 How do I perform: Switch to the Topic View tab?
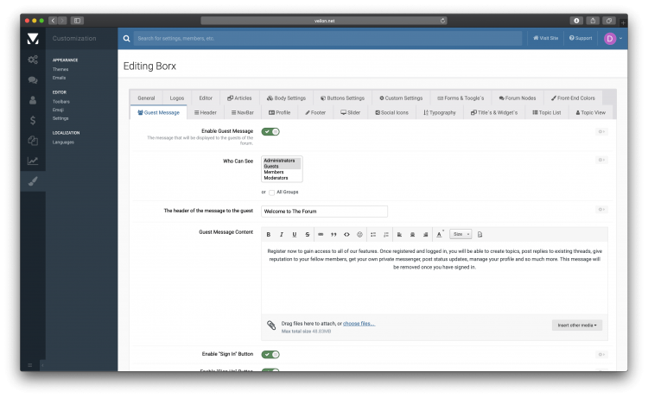click(x=591, y=113)
